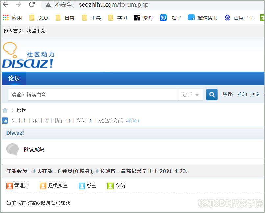Screen dimensions: 265x213
Task: Click the not-secure warning triangle icon
Action: pyautogui.click(x=48, y=5)
